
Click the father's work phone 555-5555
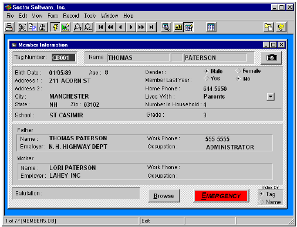217,139
